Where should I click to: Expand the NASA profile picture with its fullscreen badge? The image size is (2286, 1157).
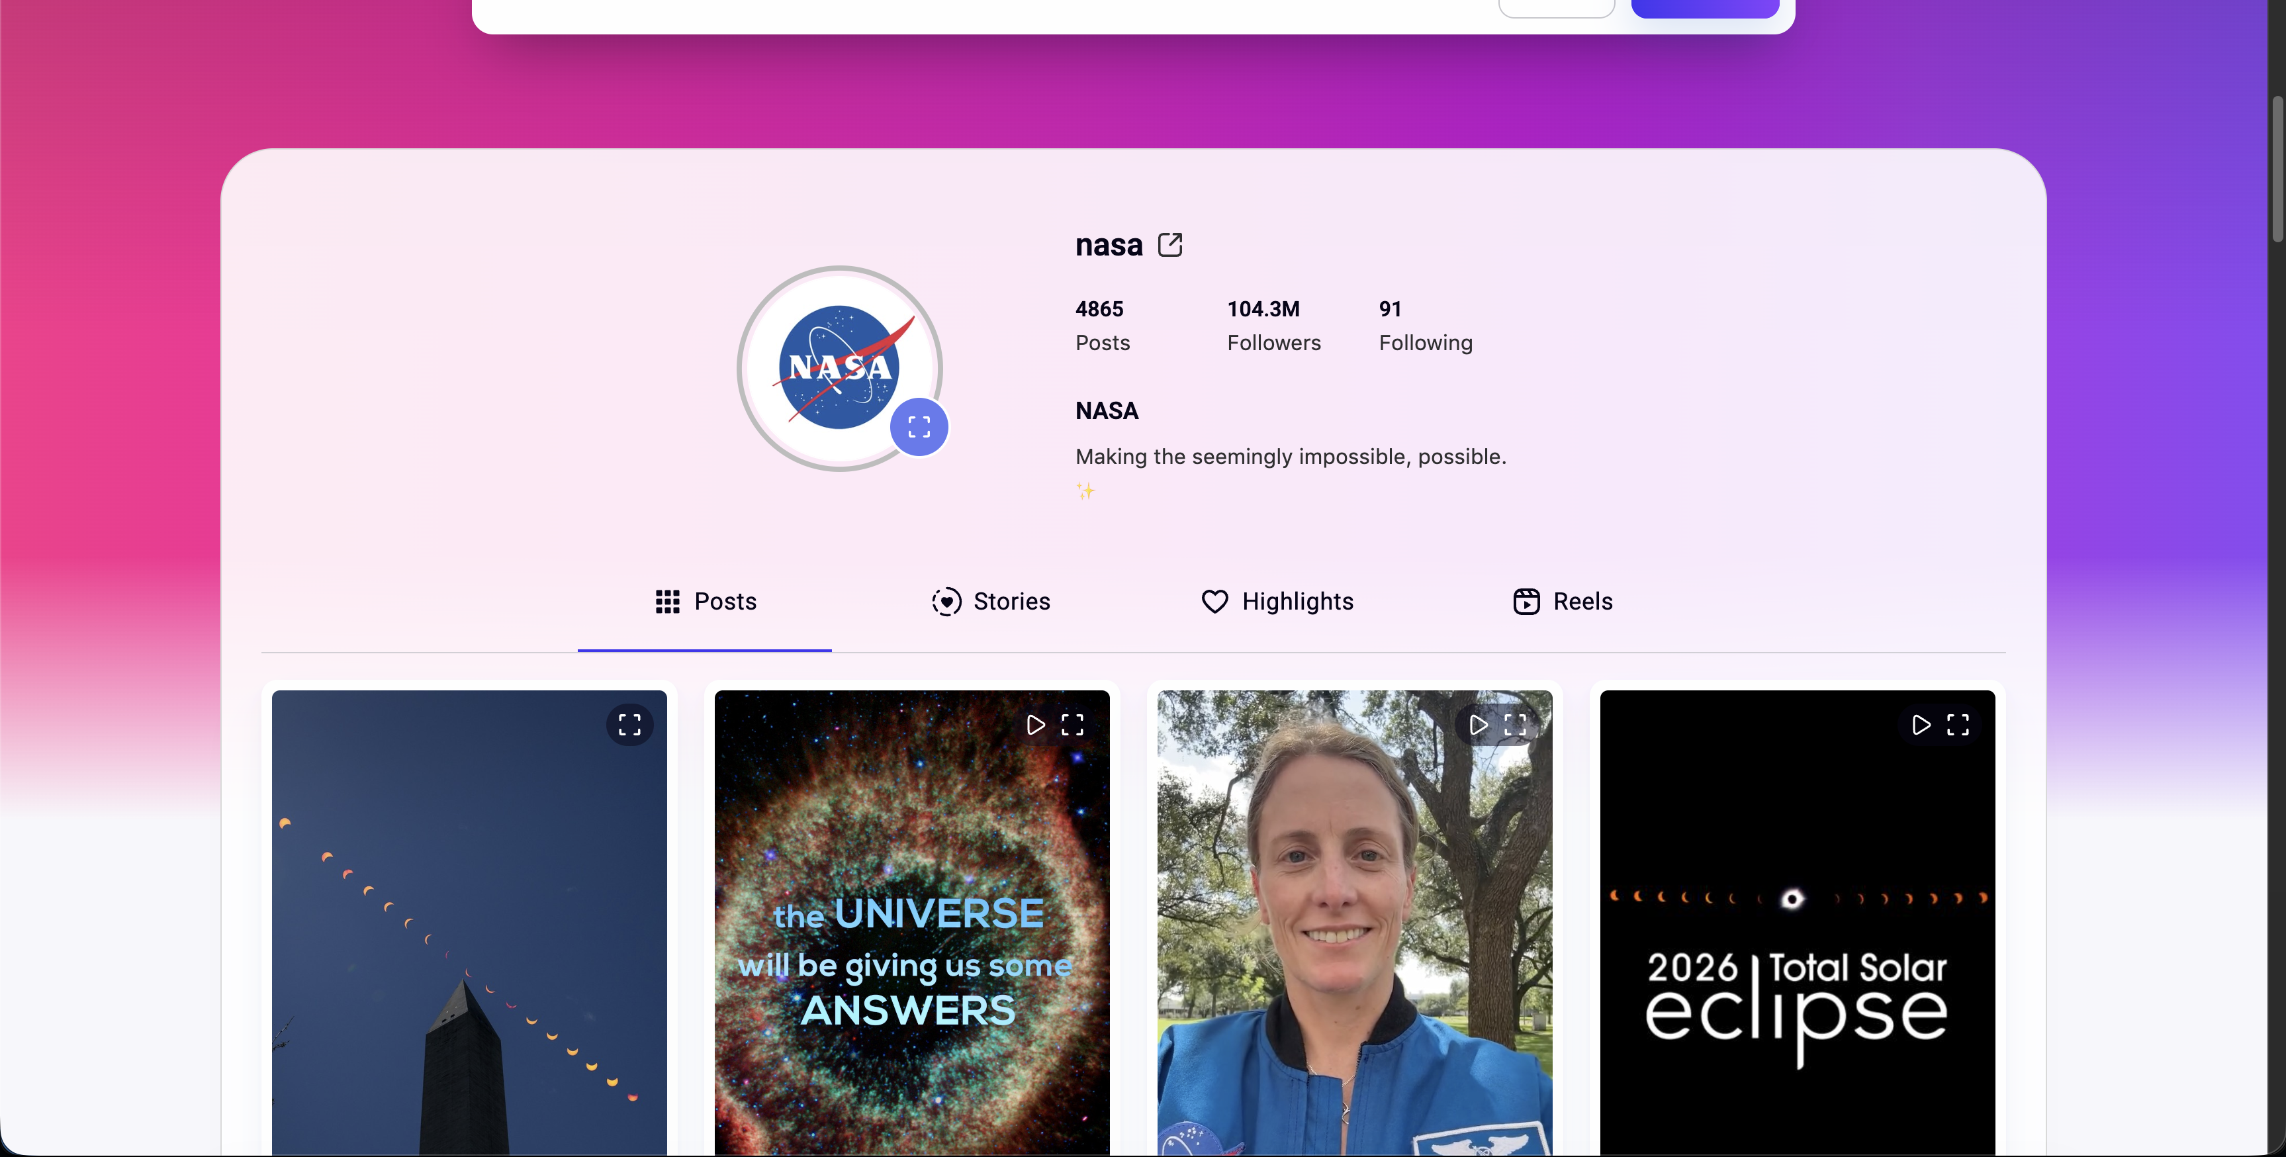[x=919, y=427]
